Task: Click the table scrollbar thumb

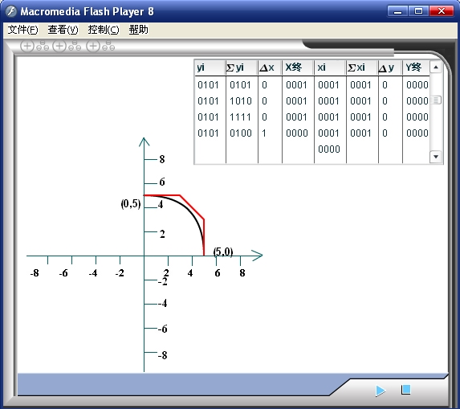Action: (436, 100)
